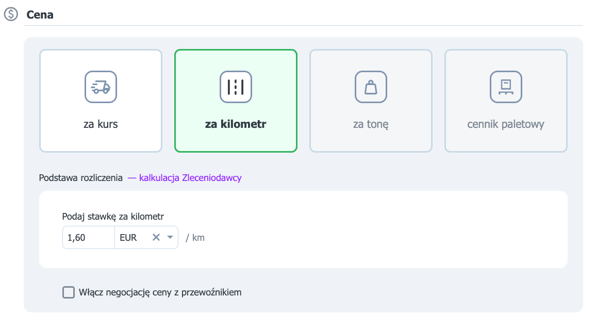Select the "za kurs" pricing label

[101, 124]
